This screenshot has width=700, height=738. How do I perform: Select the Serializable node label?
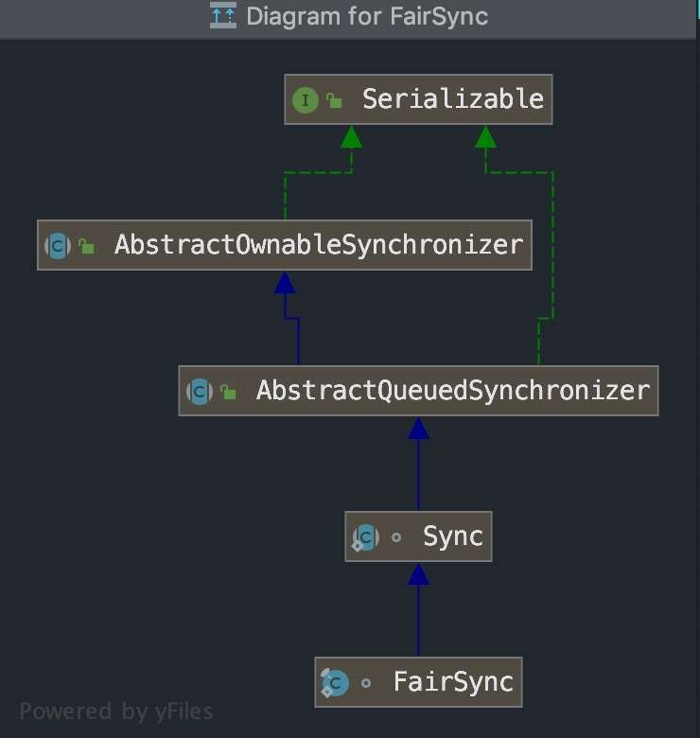click(452, 99)
